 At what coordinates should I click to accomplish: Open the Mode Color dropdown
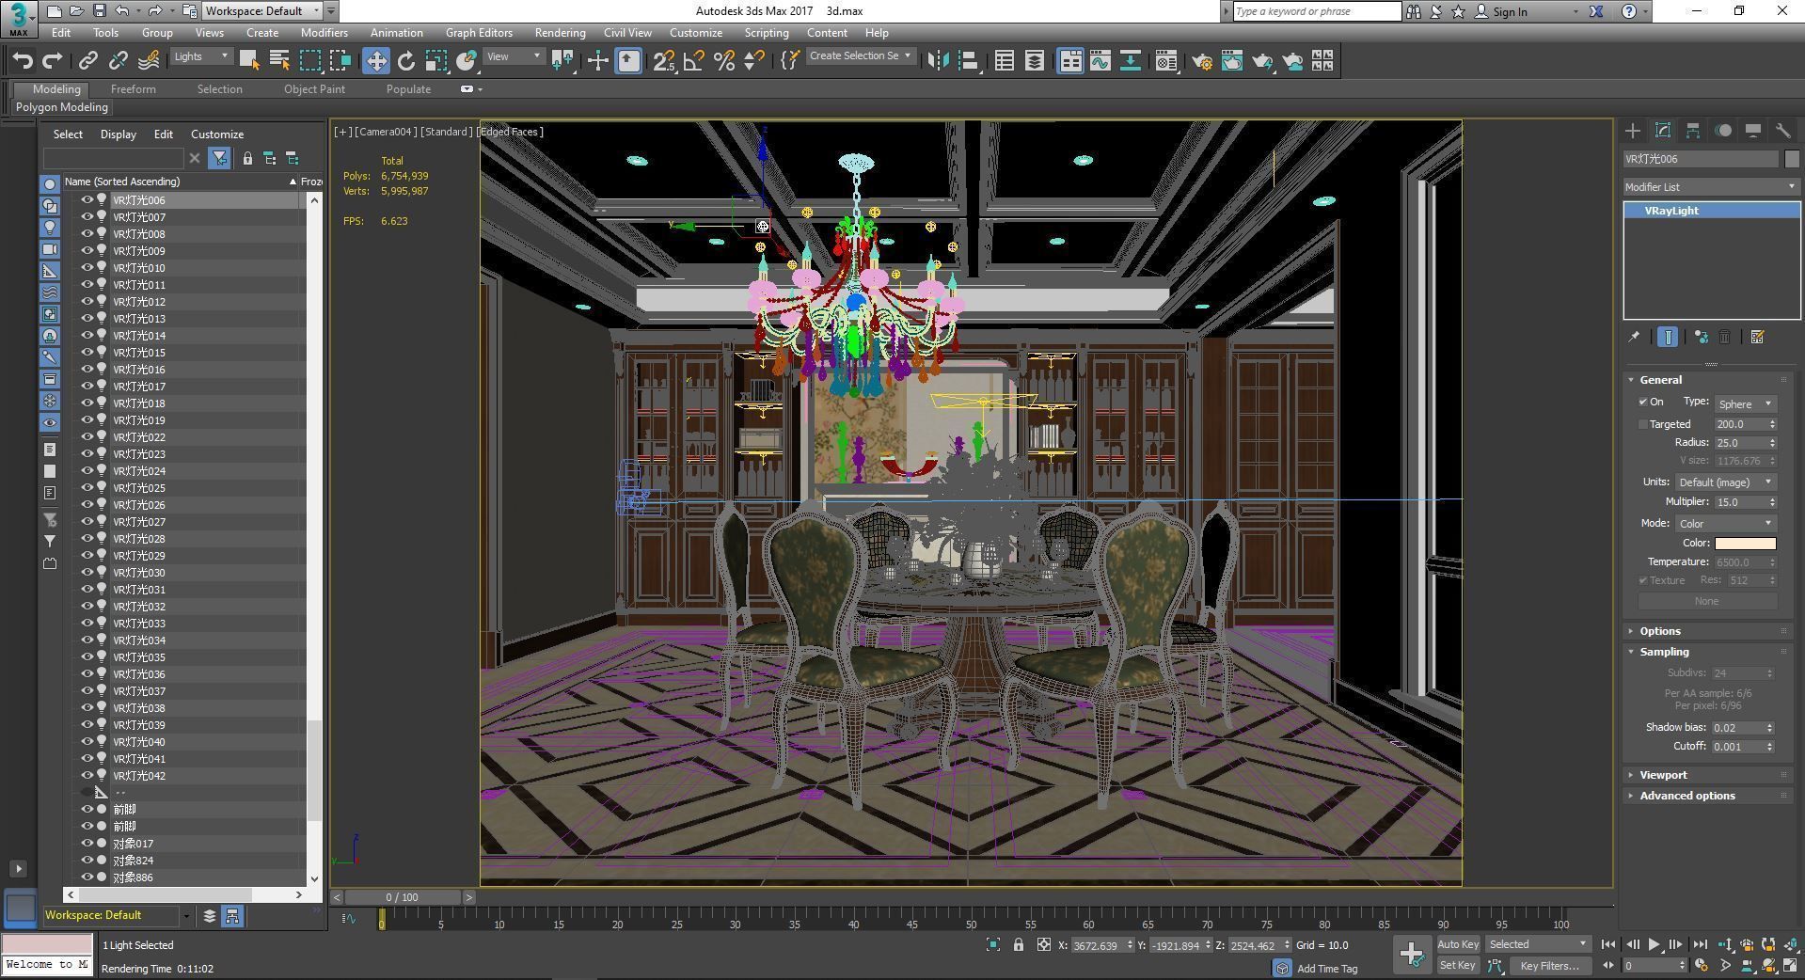click(1726, 523)
